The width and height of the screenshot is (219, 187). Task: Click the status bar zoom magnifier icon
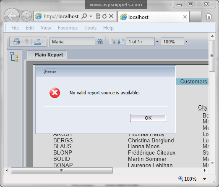point(180,179)
